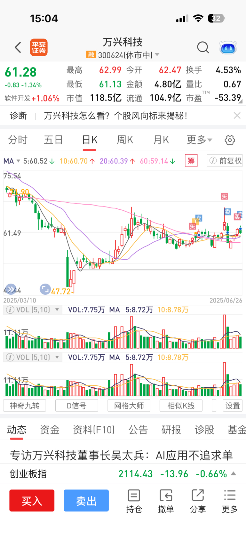Open indicator 设置 button
This screenshot has width=246, height=533.
(233, 406)
